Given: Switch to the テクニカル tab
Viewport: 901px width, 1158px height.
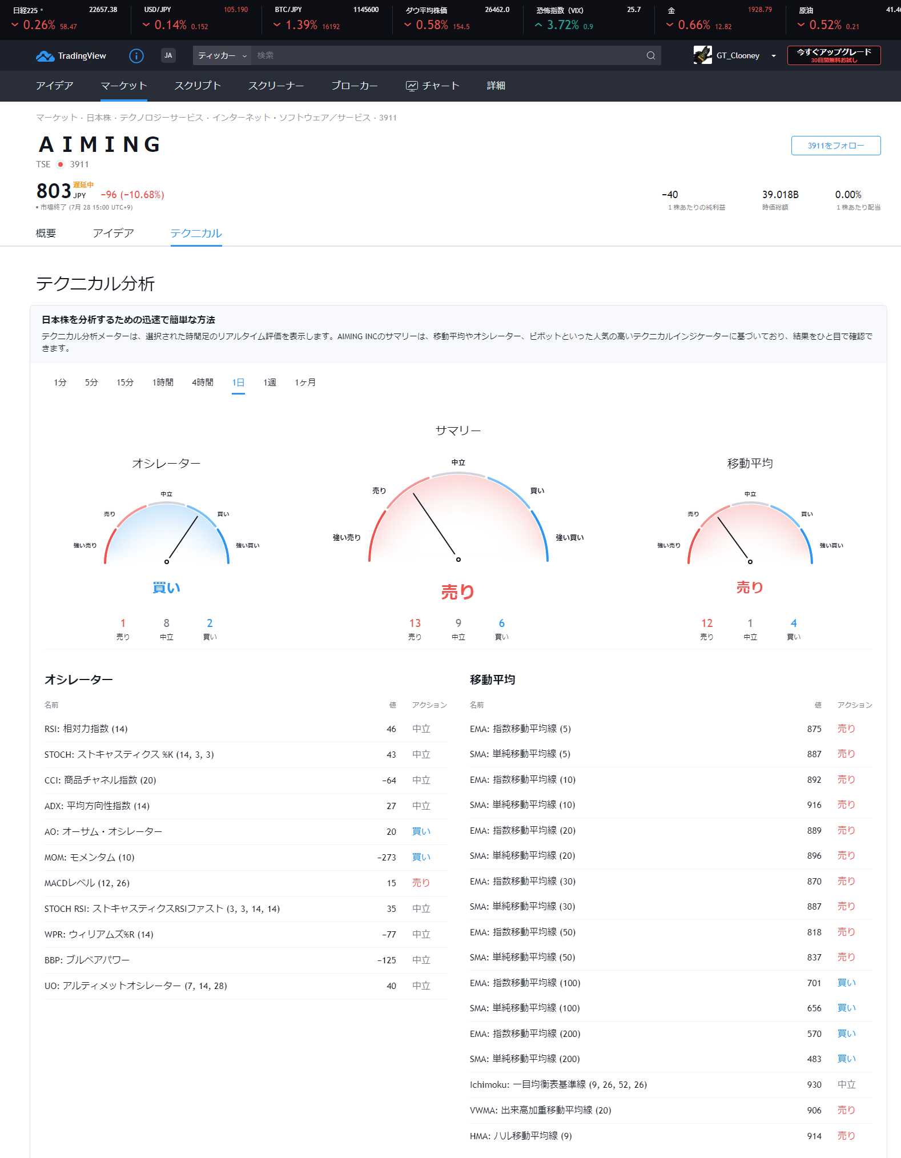Looking at the screenshot, I should tap(196, 233).
